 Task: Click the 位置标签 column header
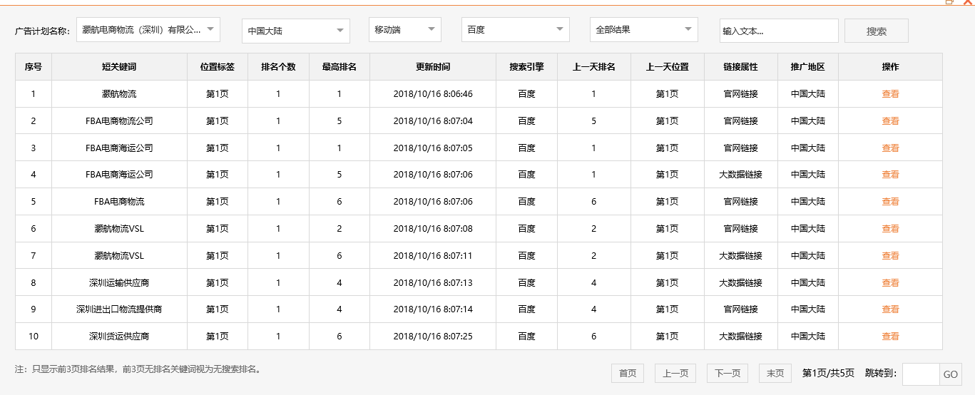218,67
